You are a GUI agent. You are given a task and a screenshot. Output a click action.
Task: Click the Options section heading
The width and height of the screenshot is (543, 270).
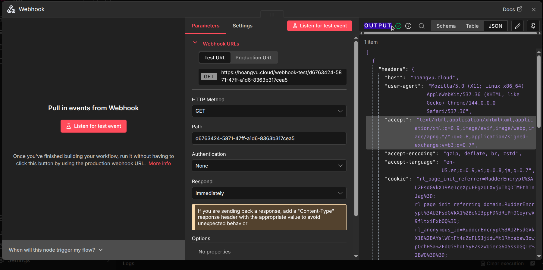[201, 238]
